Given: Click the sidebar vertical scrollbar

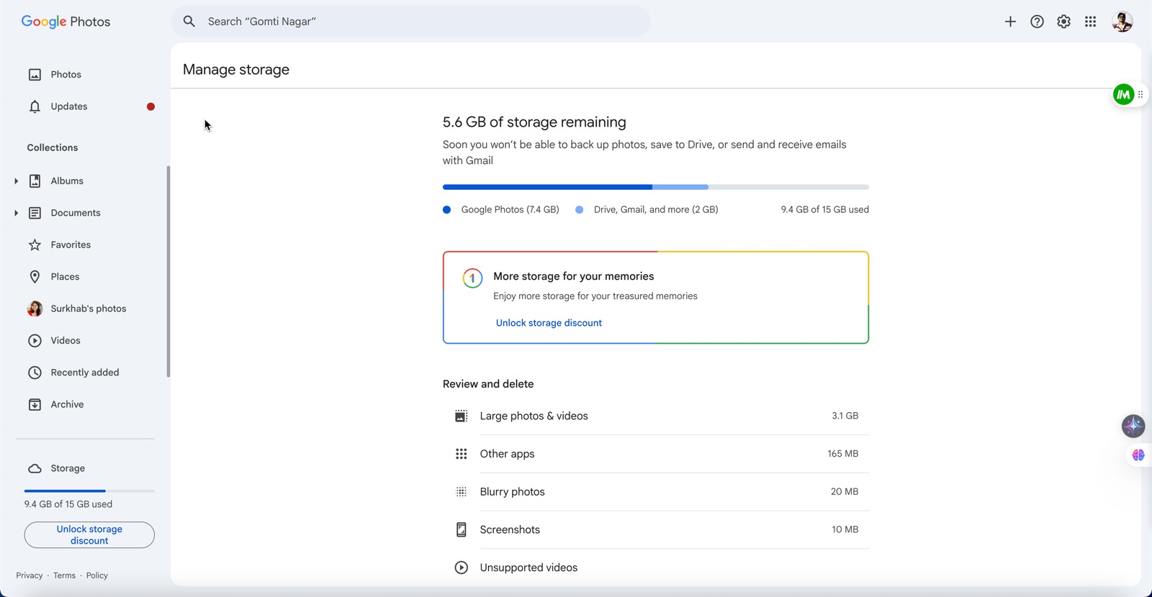Looking at the screenshot, I should click(168, 271).
